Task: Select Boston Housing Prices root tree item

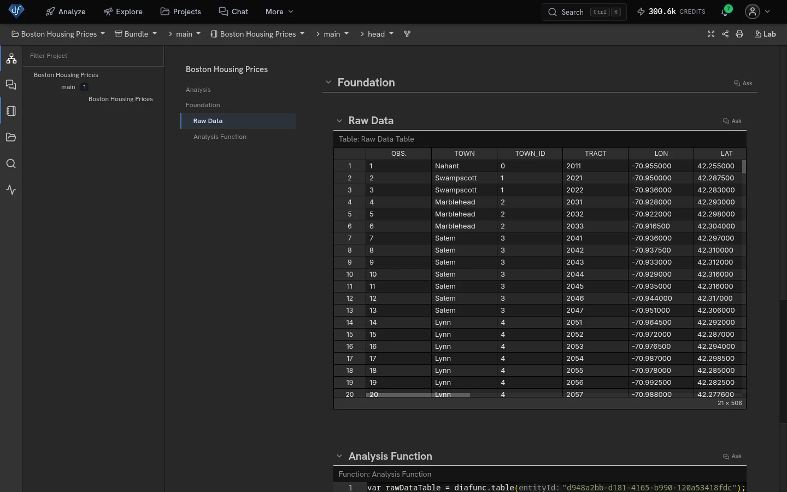Action: tap(66, 75)
